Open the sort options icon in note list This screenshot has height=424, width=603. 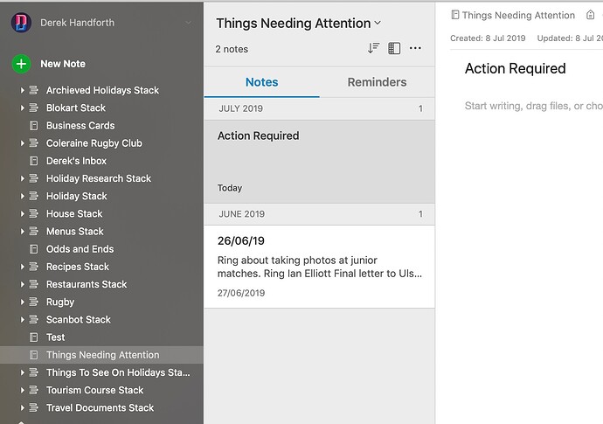click(x=373, y=48)
